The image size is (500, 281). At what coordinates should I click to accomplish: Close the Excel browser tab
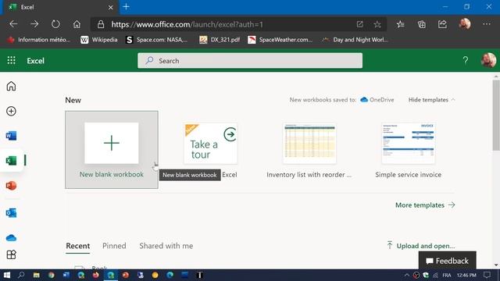(111, 7)
